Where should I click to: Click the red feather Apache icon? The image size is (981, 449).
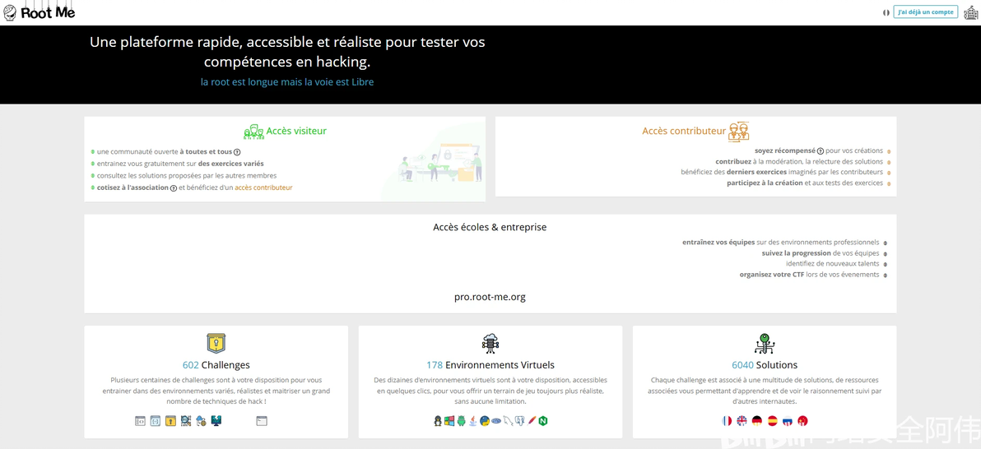[532, 420]
